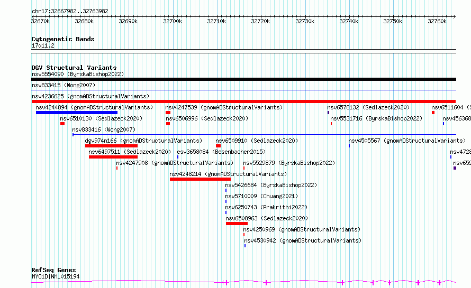Click the 32760k ruler position label
471x288 pixels.
(437, 21)
